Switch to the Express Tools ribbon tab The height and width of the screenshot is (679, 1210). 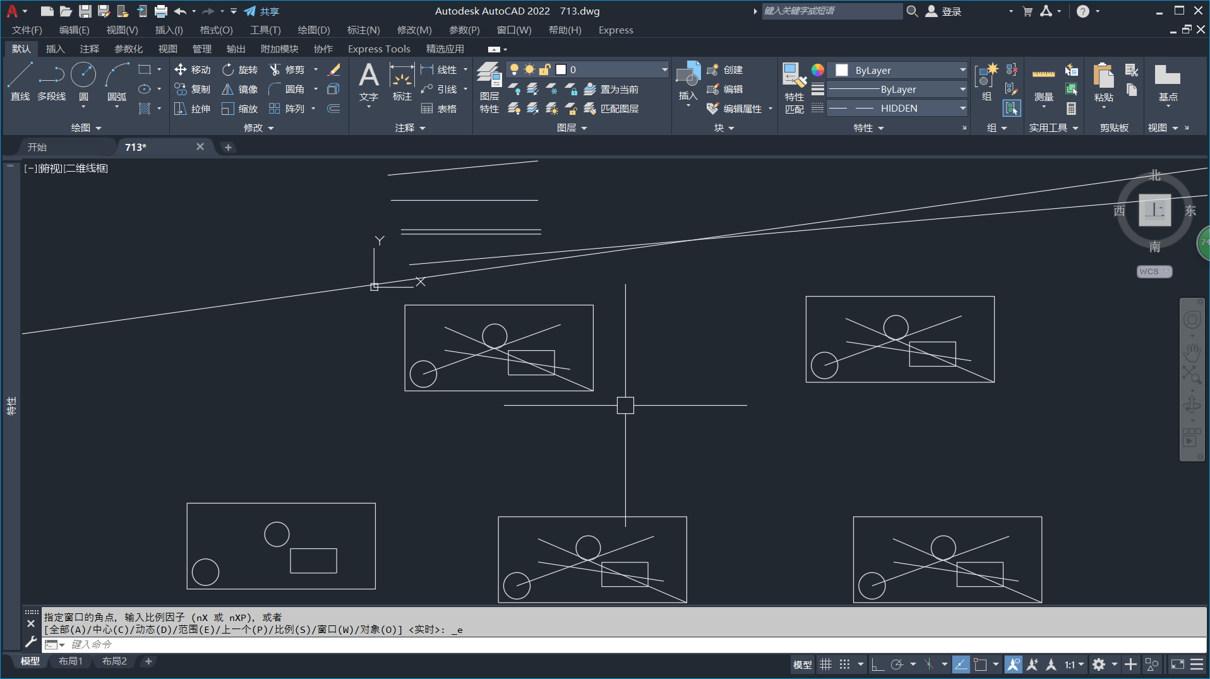coord(379,49)
